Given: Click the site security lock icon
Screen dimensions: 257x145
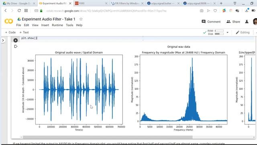Looking at the screenshot, I should (x=41, y=11).
